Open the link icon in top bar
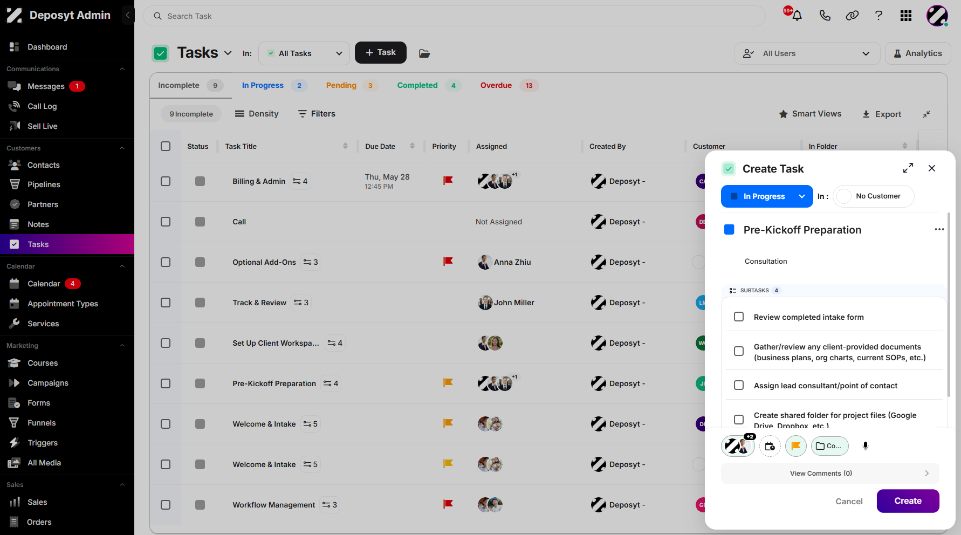The width and height of the screenshot is (961, 535). (x=852, y=16)
